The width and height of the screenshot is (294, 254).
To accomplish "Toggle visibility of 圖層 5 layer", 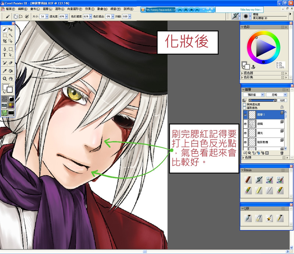I will (245, 114).
